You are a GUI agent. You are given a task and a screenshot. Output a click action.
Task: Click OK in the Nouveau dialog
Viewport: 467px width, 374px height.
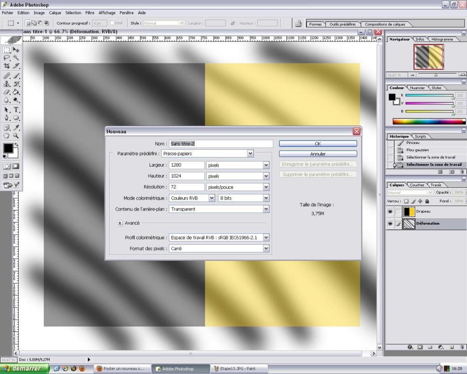(x=318, y=143)
